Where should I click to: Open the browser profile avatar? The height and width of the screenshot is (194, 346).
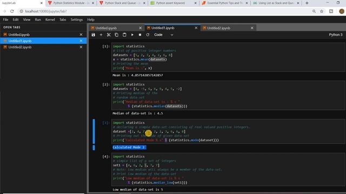pos(341,11)
